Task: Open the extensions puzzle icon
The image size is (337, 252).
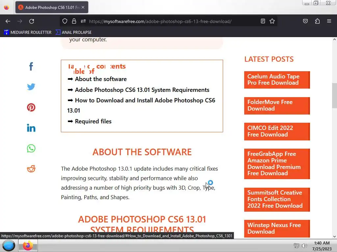Action: pos(317,21)
